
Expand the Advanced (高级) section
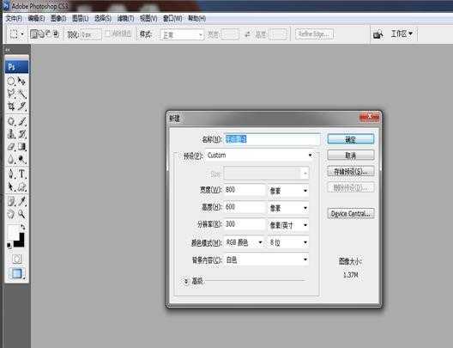186,281
